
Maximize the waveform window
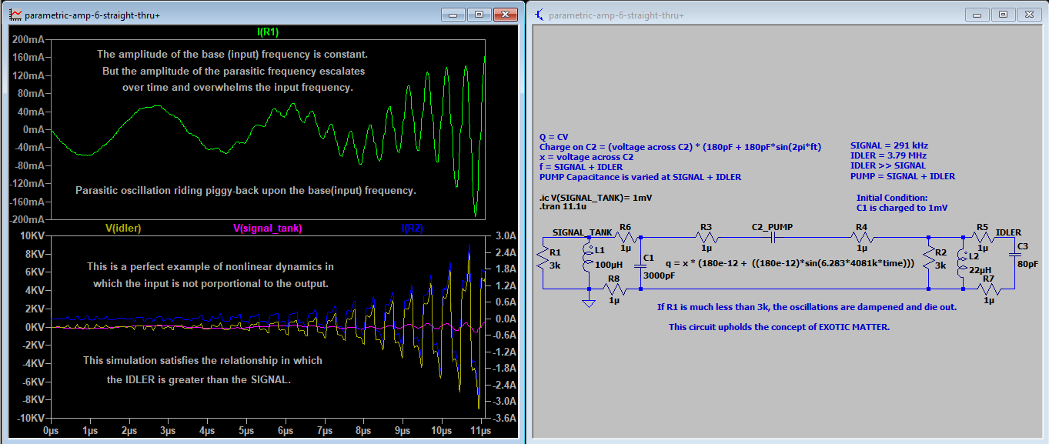click(x=479, y=14)
